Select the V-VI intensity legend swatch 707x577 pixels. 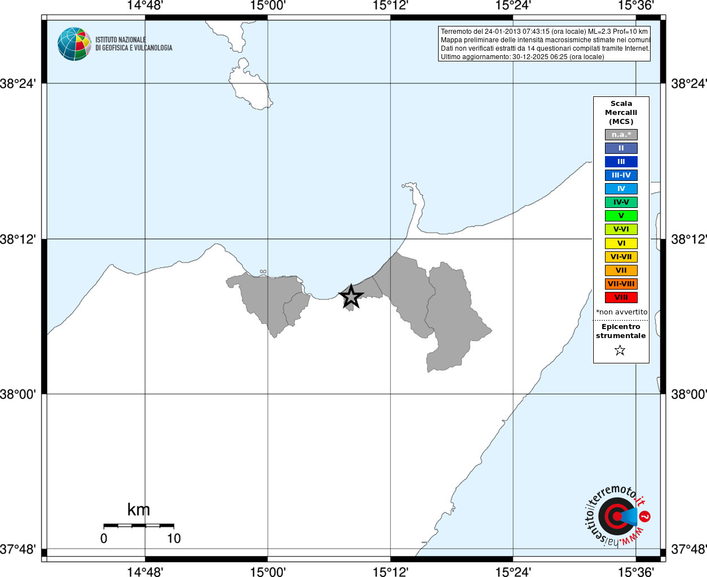[x=621, y=229]
